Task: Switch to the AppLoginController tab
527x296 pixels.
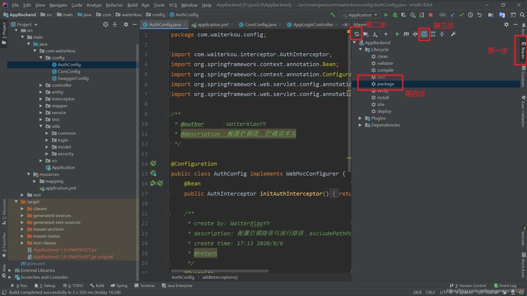Action: (313, 24)
